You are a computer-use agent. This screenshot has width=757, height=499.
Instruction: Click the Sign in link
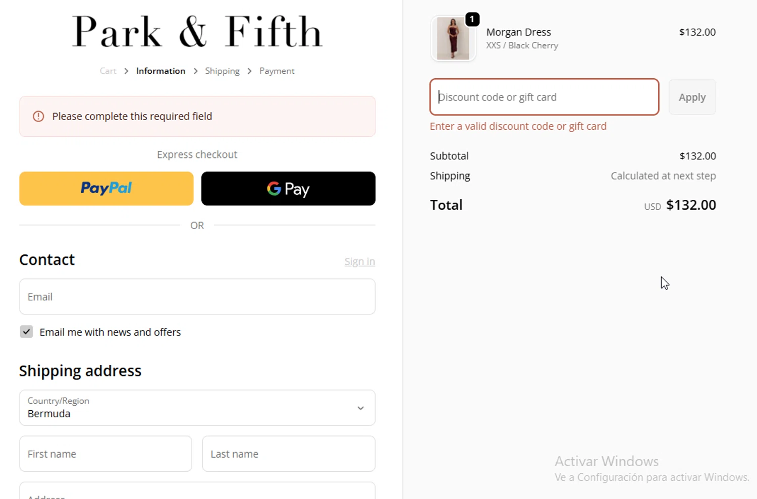(x=359, y=261)
